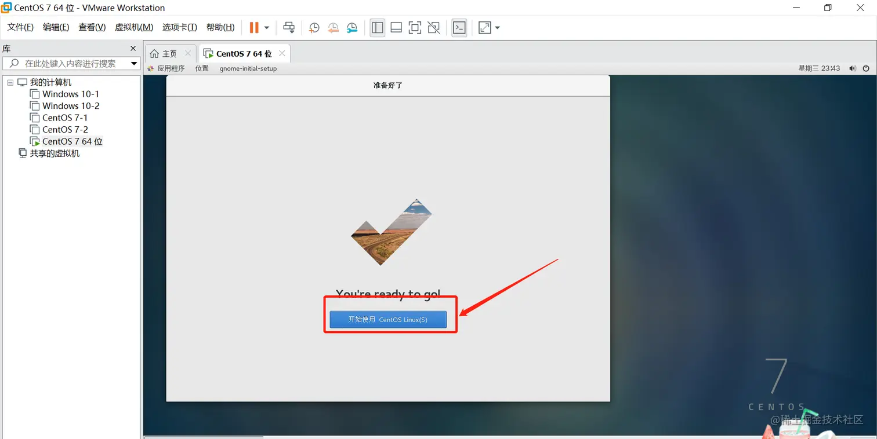
Task: Select CentOS 7-2 virtual machine
Action: (x=65, y=130)
